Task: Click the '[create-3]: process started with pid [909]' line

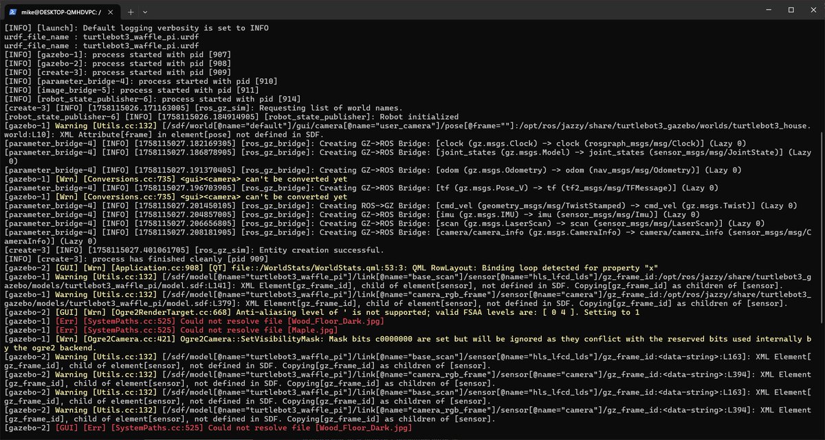Action: [118, 72]
